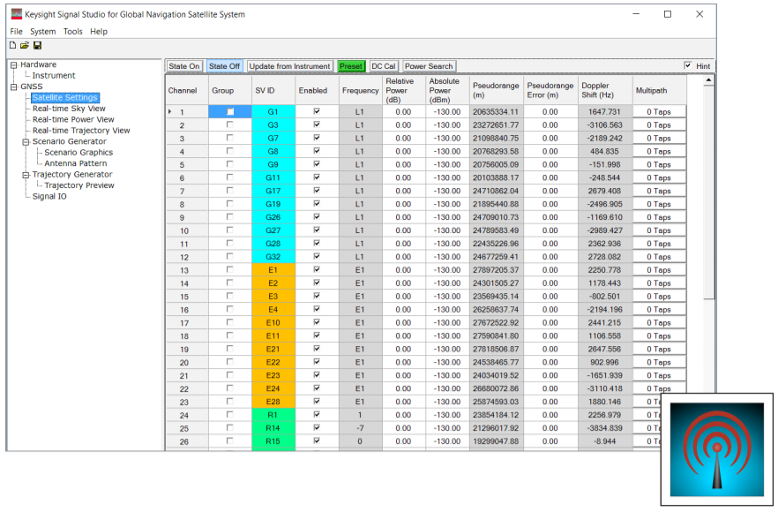Disable Enabled checkbox for G1
Screen dimensions: 778x512
pos(317,112)
